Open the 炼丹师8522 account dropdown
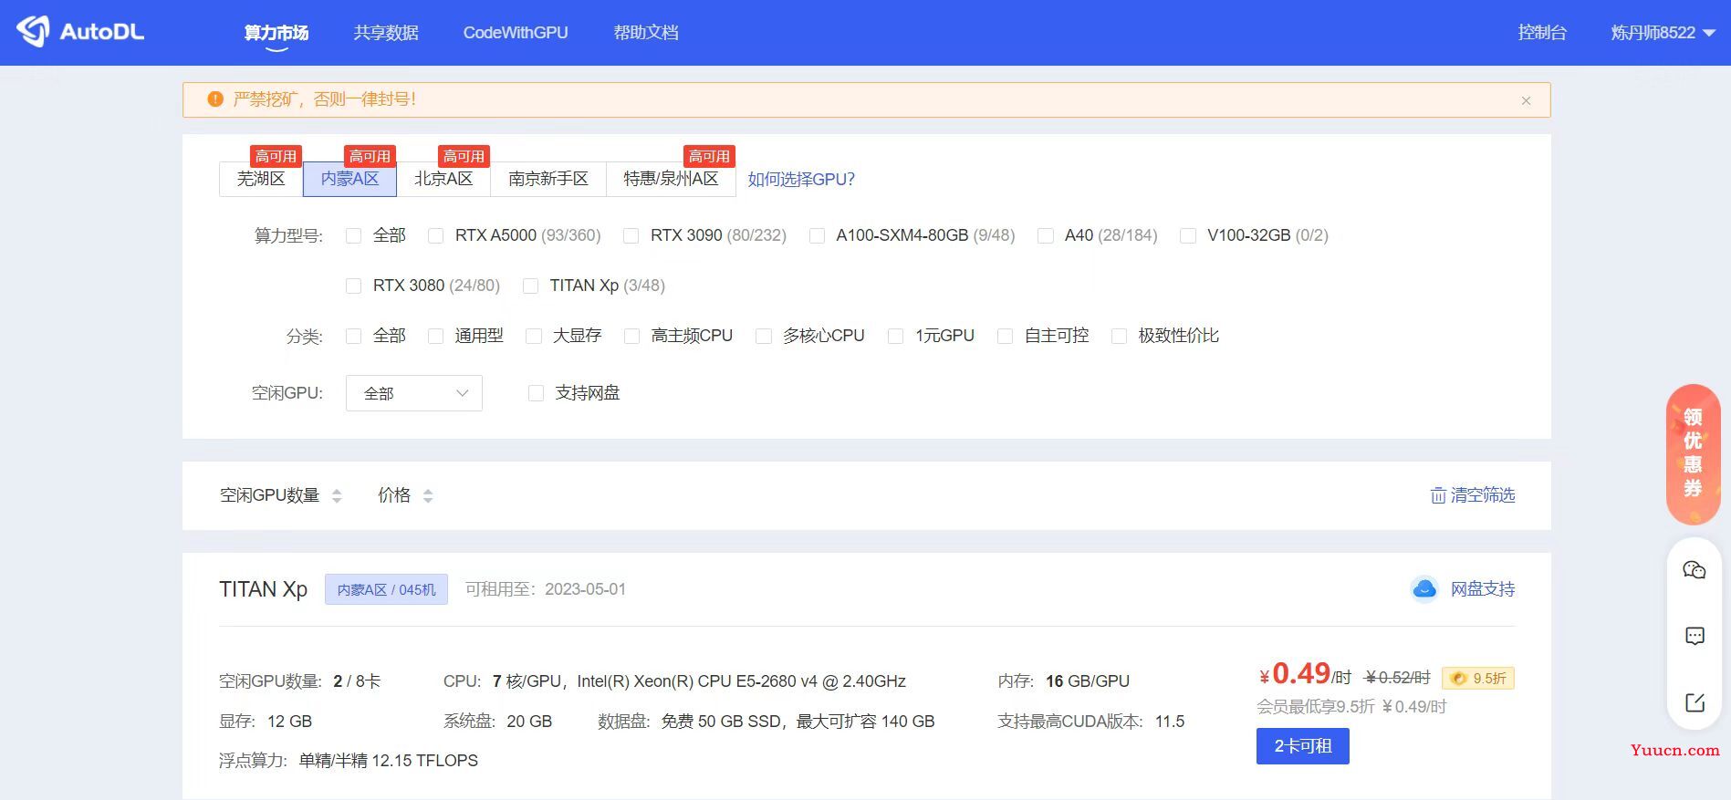Screen dimensions: 1731x800 point(1663,33)
